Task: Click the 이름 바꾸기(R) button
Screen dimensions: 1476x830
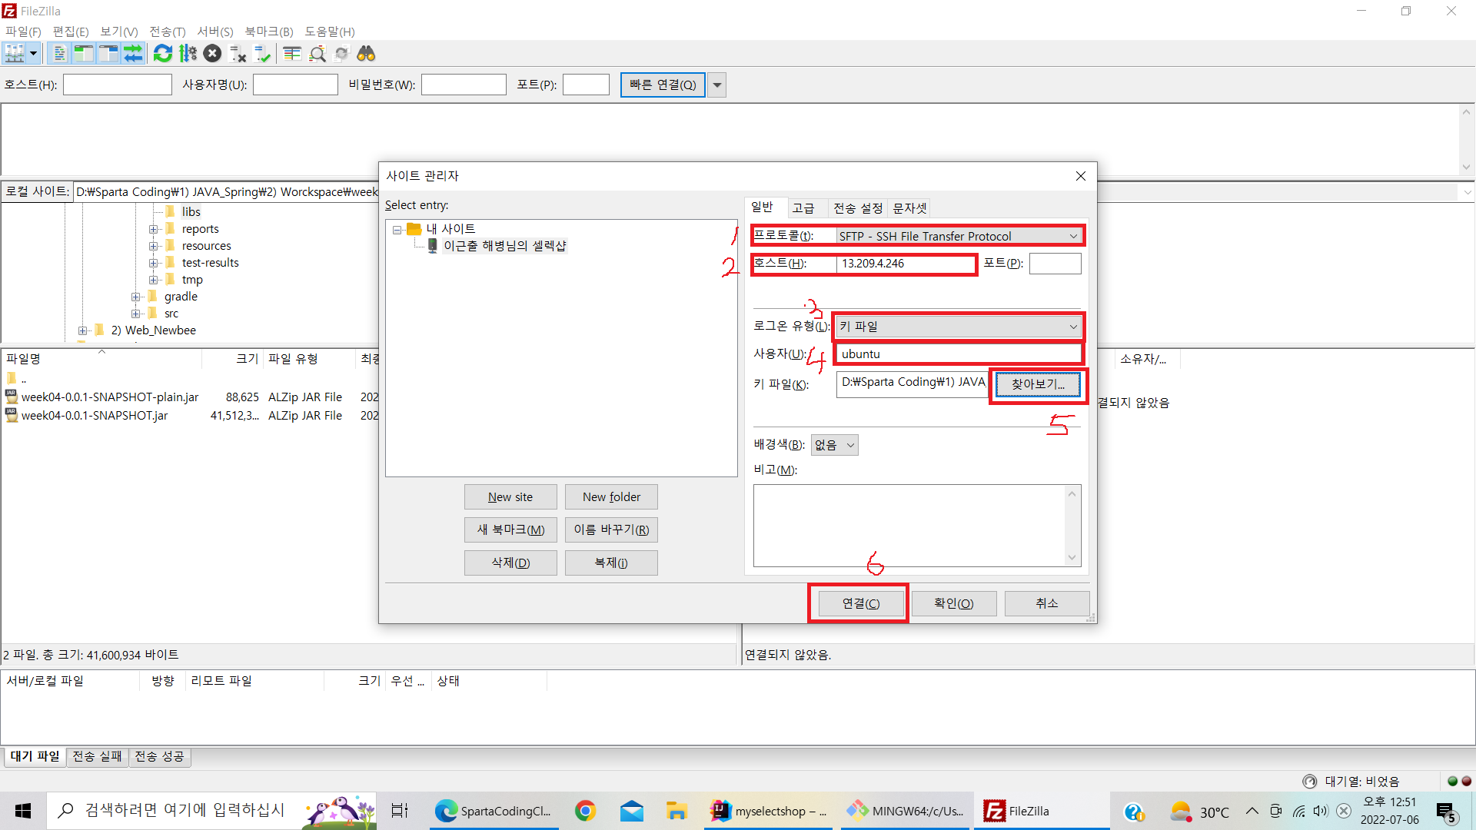Action: pos(611,530)
